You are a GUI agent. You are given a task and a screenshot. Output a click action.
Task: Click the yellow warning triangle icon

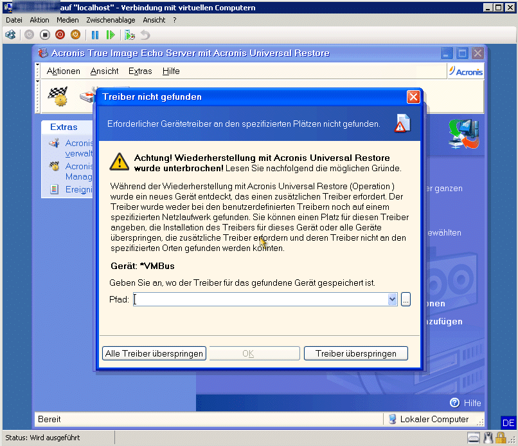pyautogui.click(x=120, y=162)
